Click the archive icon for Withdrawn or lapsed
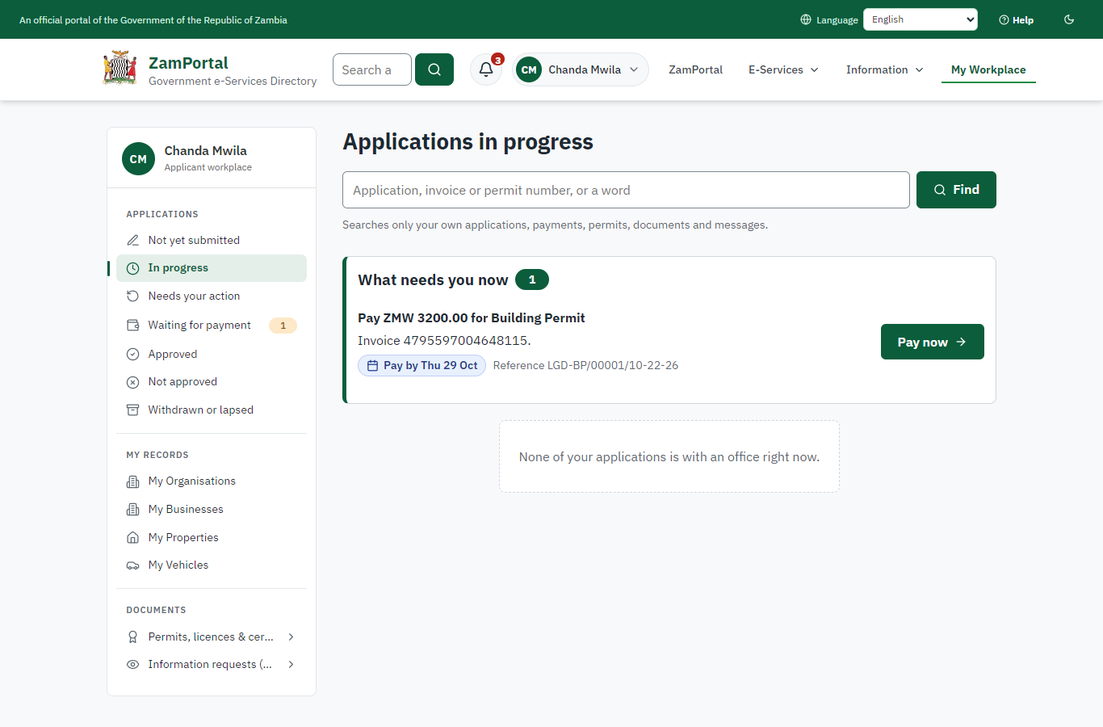The image size is (1103, 727). tap(133, 410)
